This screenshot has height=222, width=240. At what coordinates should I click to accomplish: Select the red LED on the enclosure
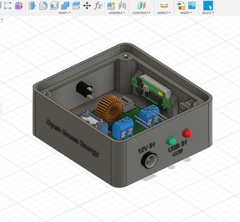click(x=187, y=133)
